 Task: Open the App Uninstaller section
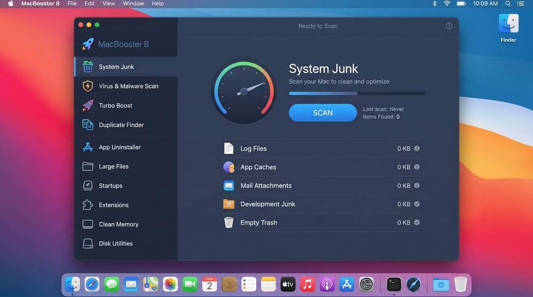[126, 147]
